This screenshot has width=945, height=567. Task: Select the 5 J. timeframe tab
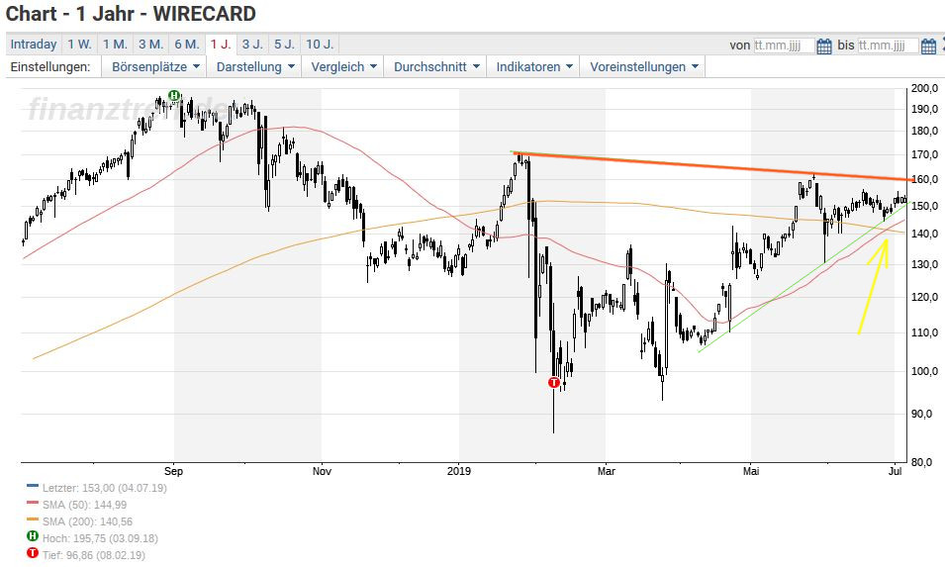[x=284, y=45]
